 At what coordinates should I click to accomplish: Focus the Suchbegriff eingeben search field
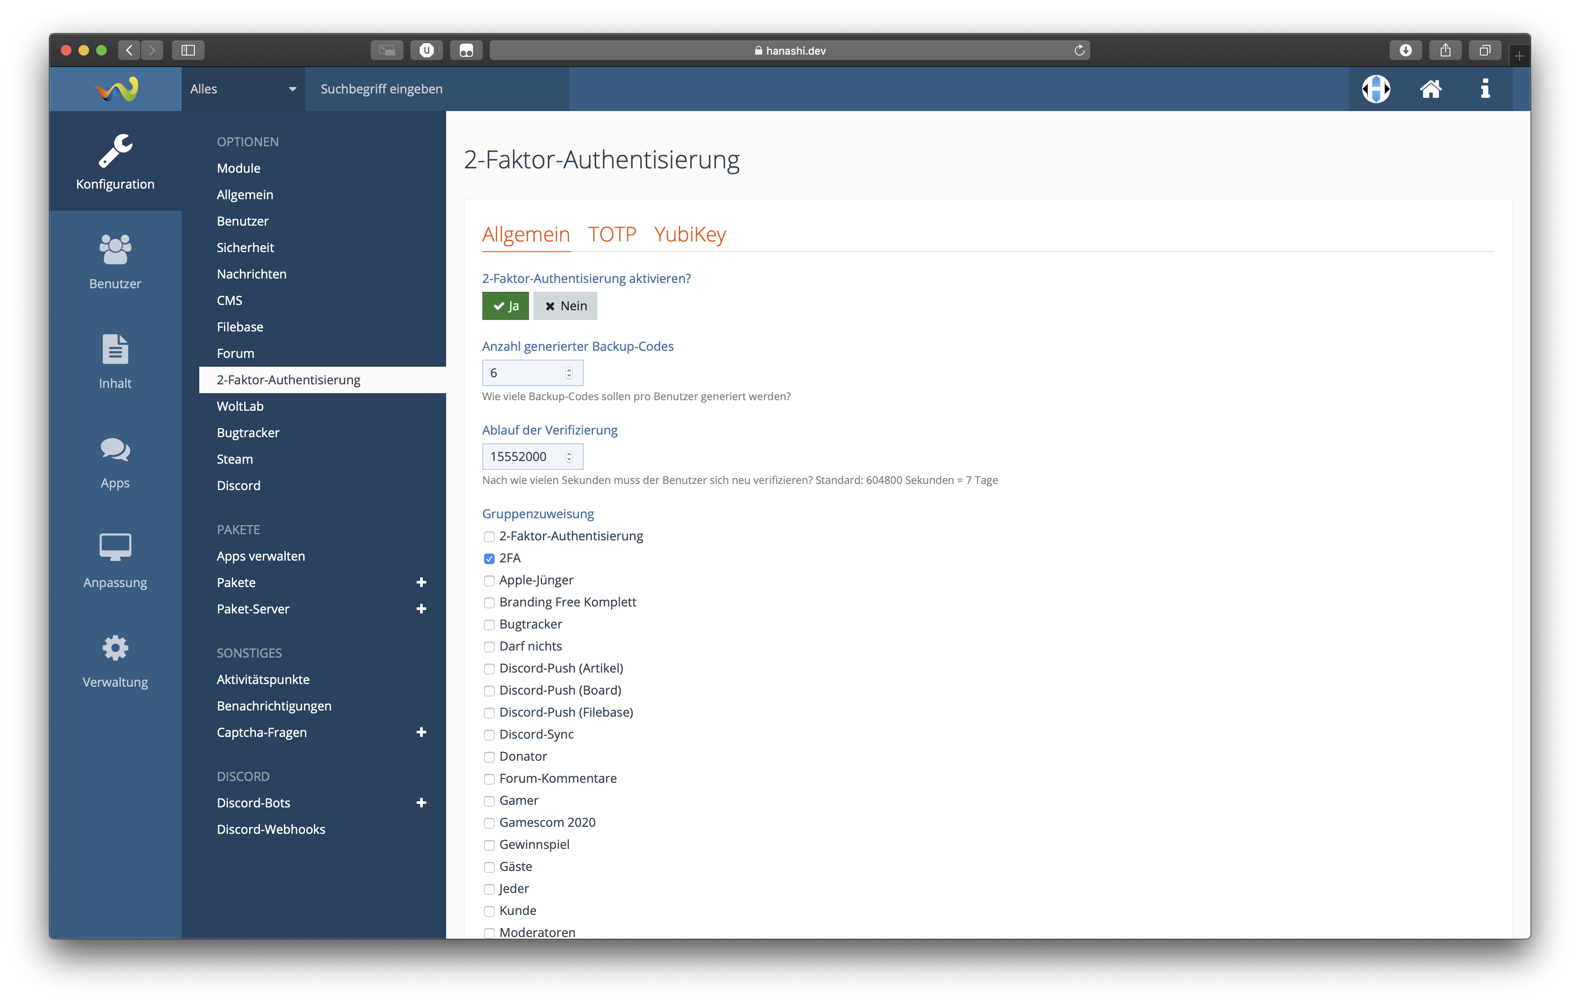point(436,89)
